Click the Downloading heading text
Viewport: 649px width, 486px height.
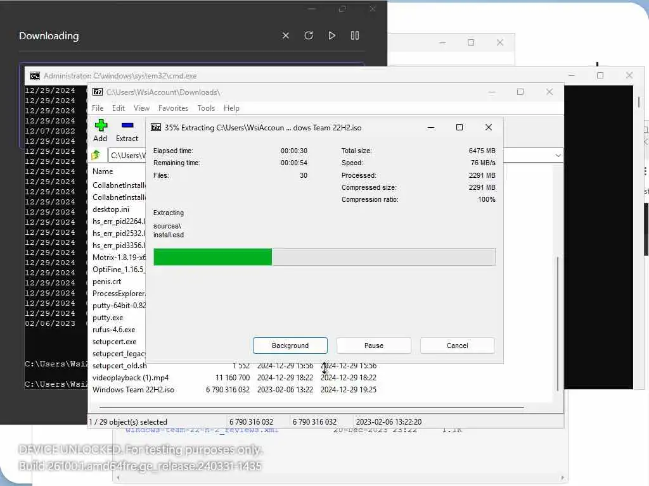49,36
